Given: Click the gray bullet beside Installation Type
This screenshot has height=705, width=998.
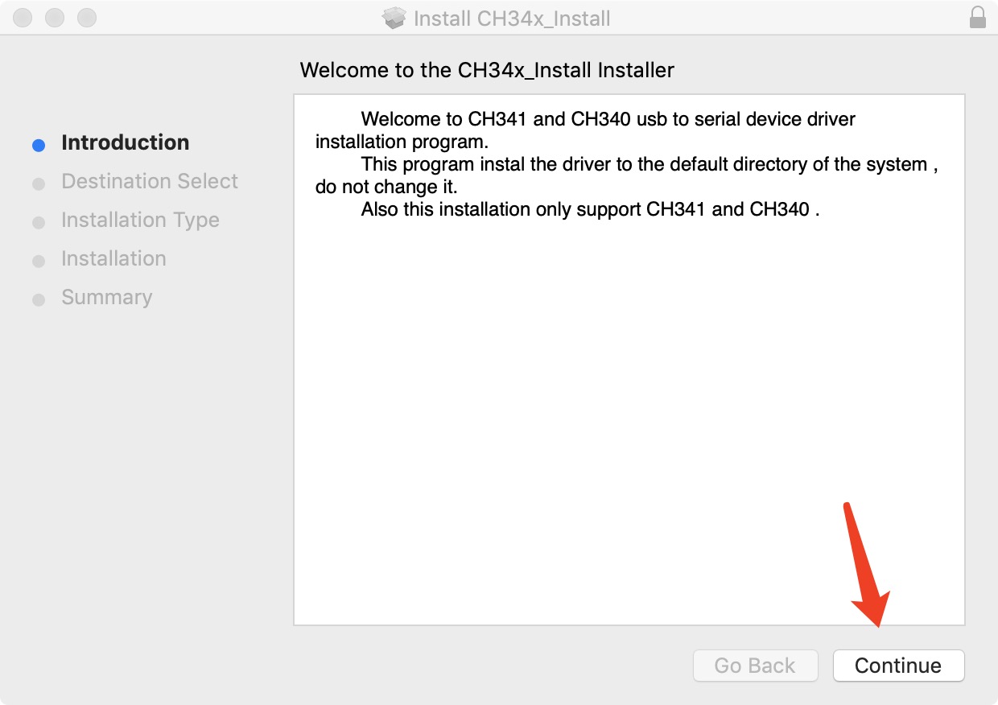Looking at the screenshot, I should pos(39,222).
